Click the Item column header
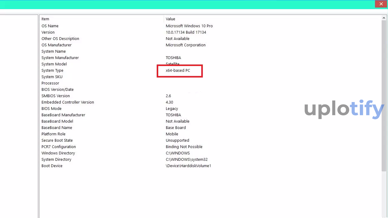 tap(102, 19)
